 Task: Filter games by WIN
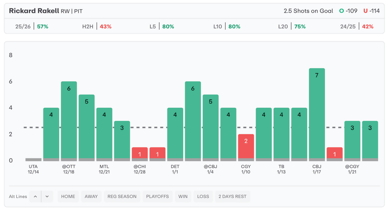183,196
